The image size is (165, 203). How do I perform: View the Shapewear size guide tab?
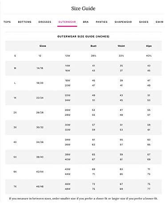123,22
